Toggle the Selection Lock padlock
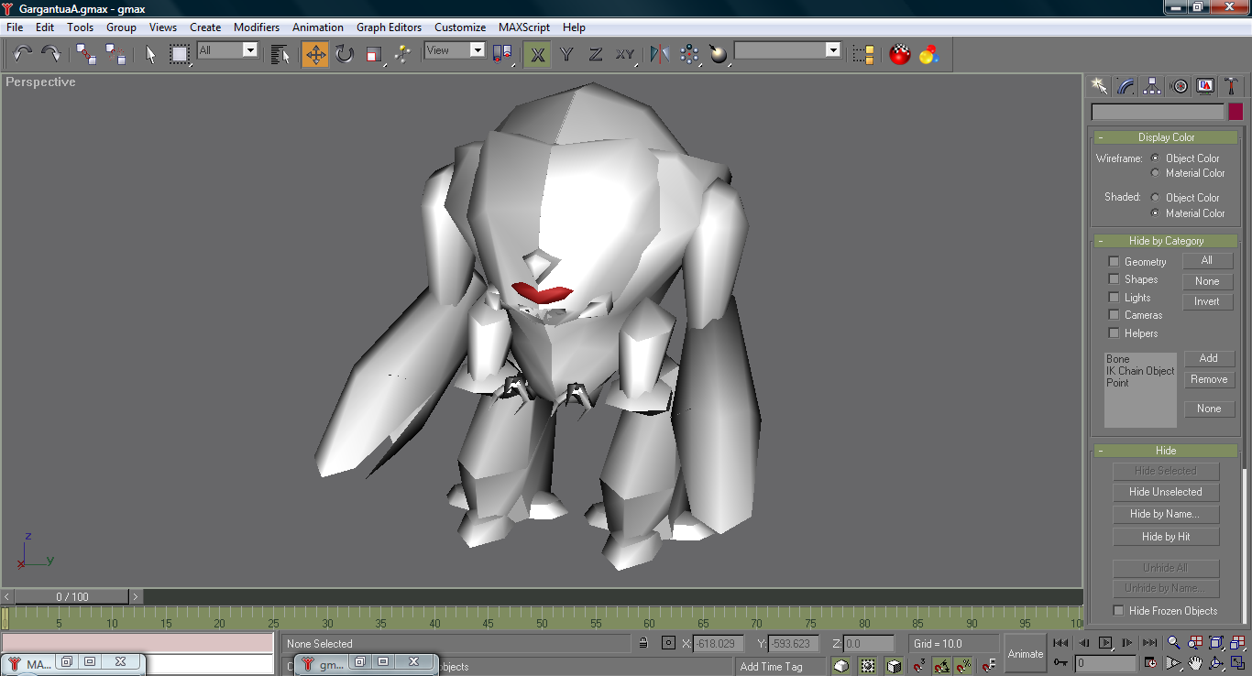This screenshot has width=1252, height=676. click(644, 643)
